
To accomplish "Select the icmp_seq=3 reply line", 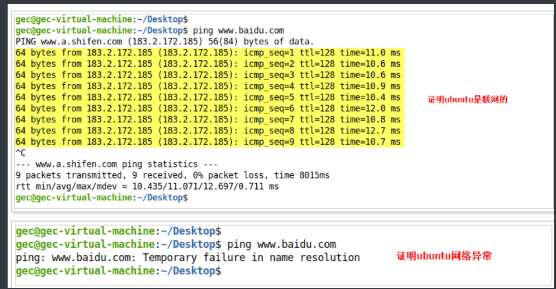I will click(x=208, y=75).
